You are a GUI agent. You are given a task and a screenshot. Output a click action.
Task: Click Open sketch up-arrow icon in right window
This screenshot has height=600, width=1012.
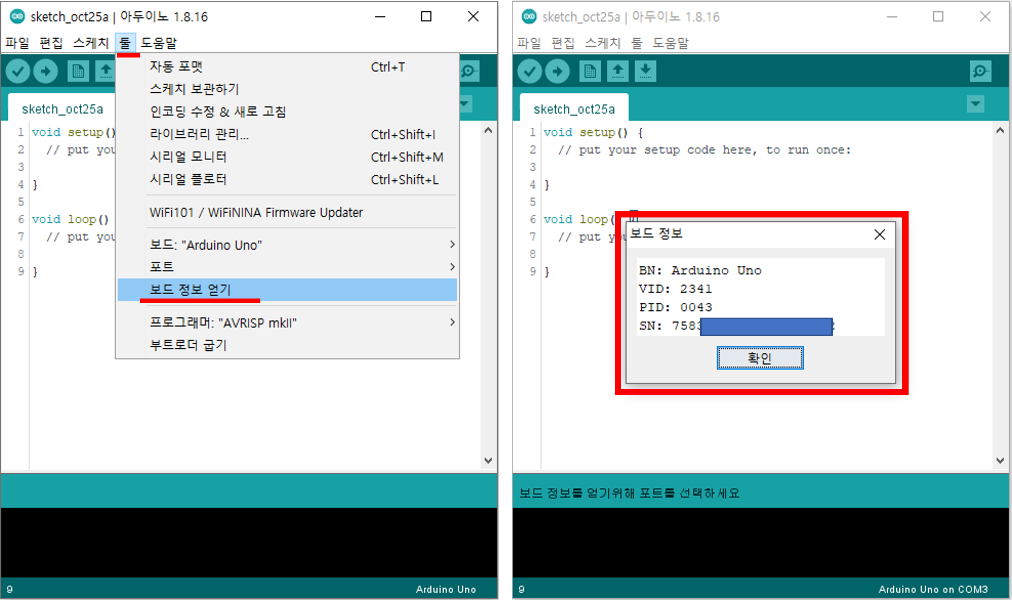pos(617,71)
